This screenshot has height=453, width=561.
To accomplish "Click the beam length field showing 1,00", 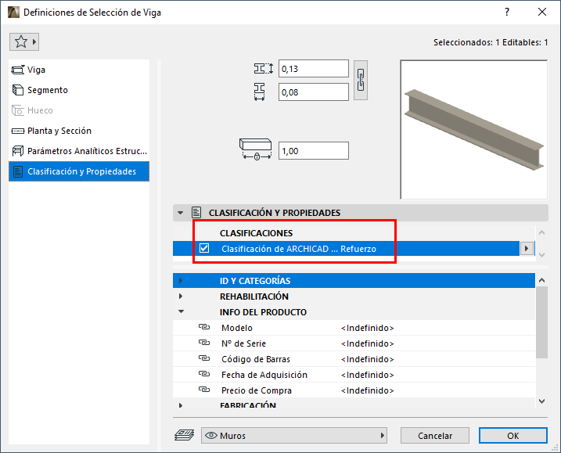I will (x=313, y=151).
